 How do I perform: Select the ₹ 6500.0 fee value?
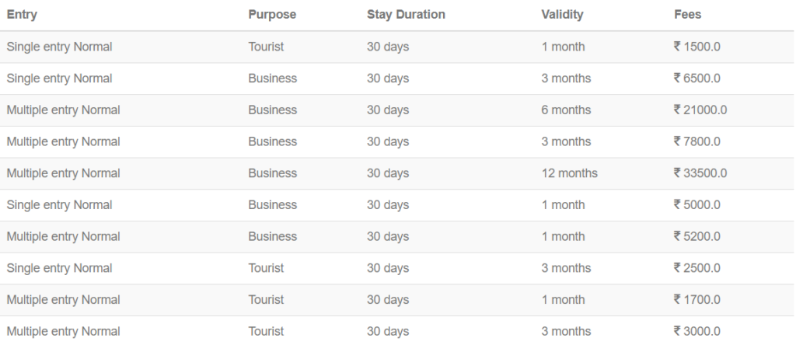[697, 78]
